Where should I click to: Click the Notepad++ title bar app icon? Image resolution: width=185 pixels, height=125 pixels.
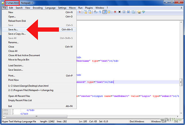[3, 3]
